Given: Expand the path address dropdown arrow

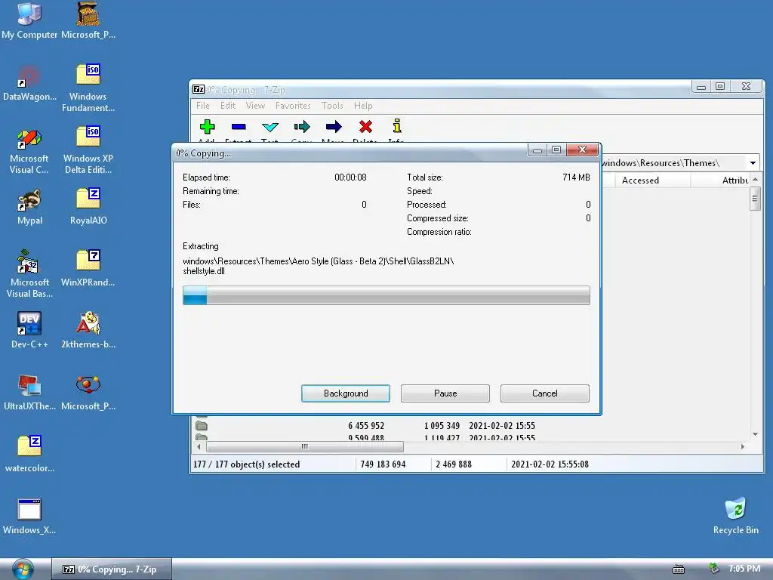Looking at the screenshot, I should [x=753, y=163].
